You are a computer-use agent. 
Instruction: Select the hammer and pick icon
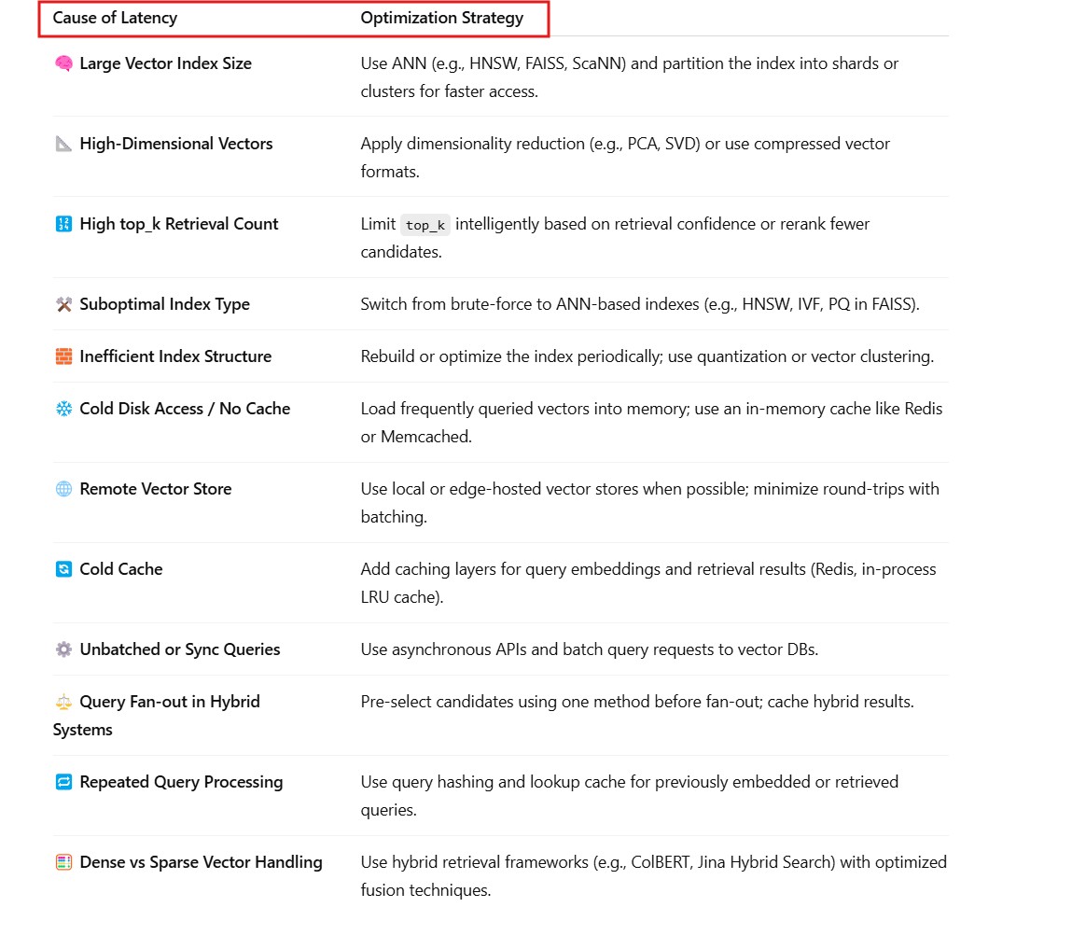click(63, 305)
